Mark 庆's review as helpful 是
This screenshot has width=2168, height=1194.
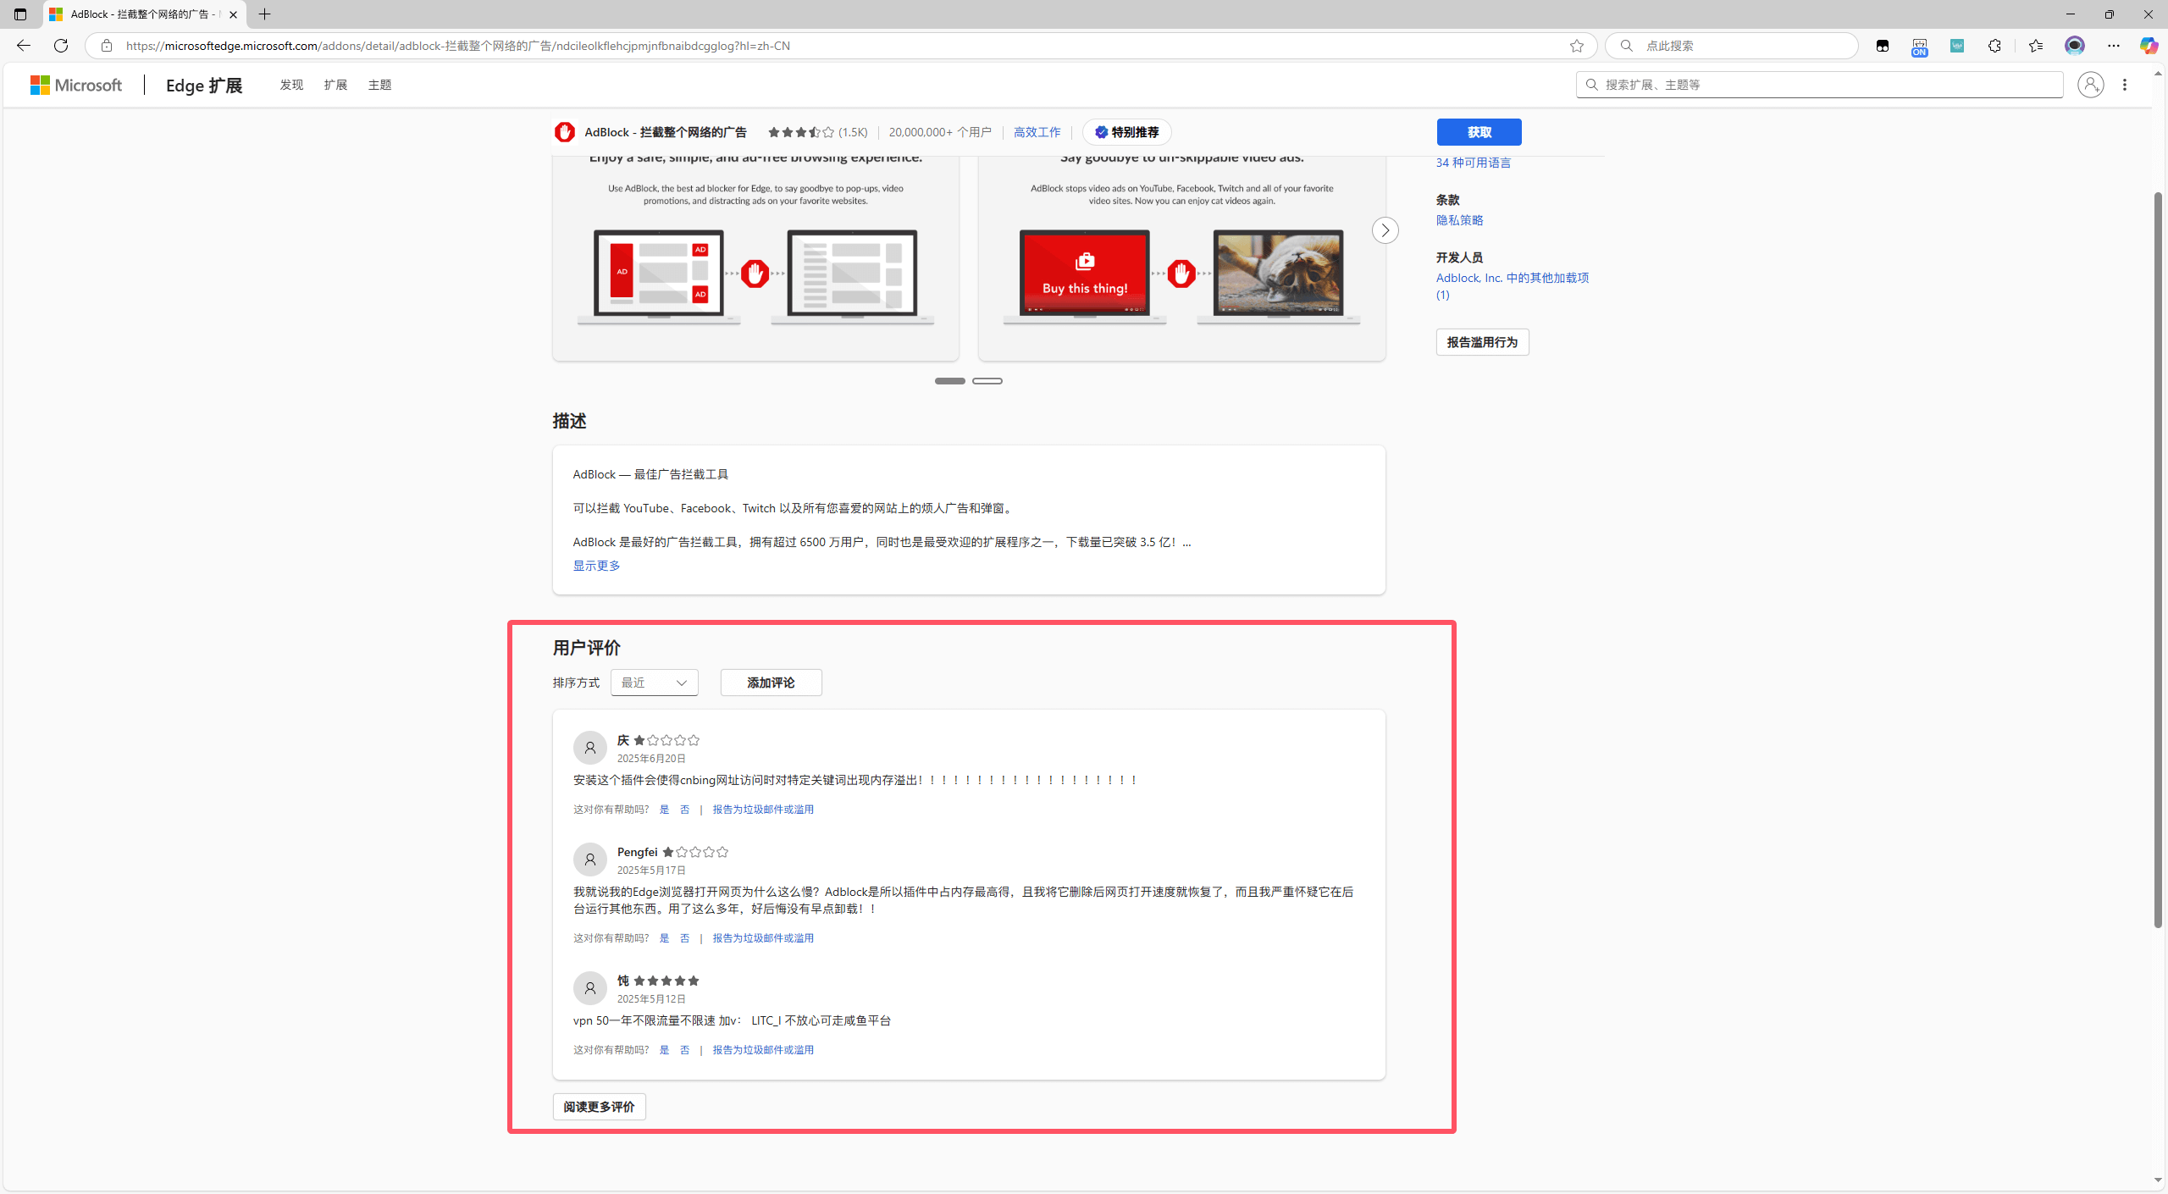click(x=664, y=810)
